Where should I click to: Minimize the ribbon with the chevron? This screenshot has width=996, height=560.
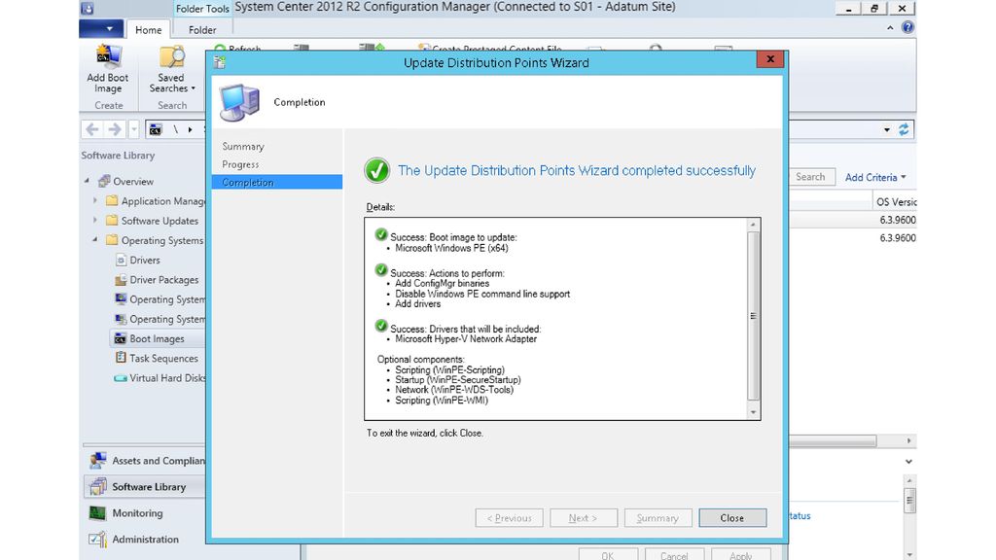point(890,28)
